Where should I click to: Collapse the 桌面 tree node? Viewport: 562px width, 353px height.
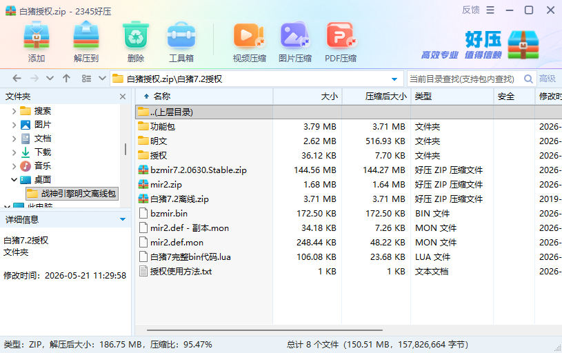click(x=14, y=179)
